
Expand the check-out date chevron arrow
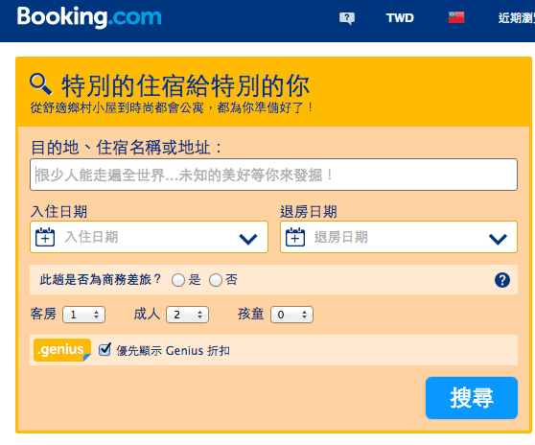pyautogui.click(x=498, y=239)
